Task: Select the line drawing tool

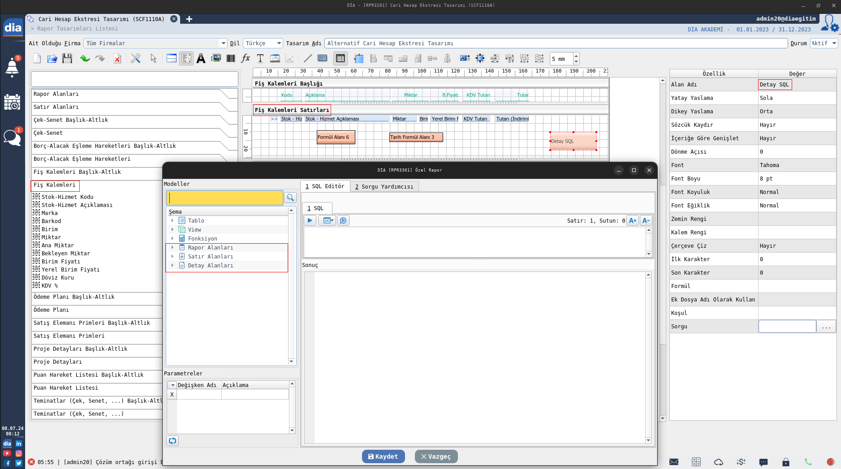Action: click(x=307, y=58)
